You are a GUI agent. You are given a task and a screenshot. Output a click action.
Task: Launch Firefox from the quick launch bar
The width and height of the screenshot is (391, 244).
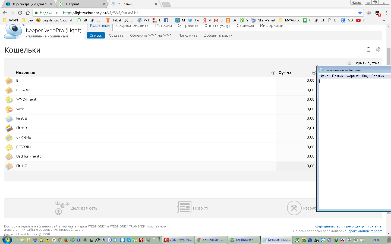click(66, 240)
